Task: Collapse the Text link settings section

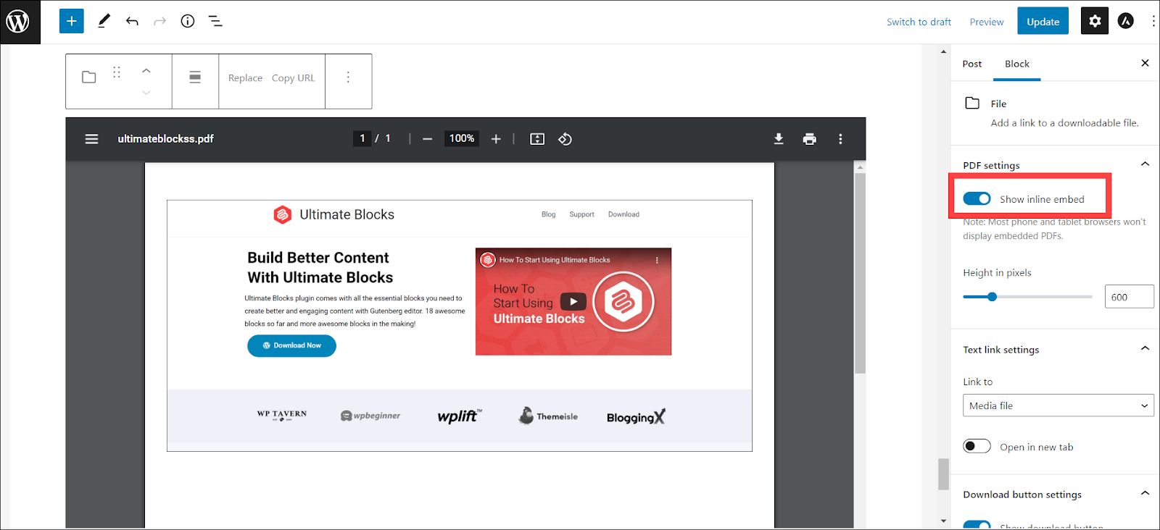Action: (1145, 348)
